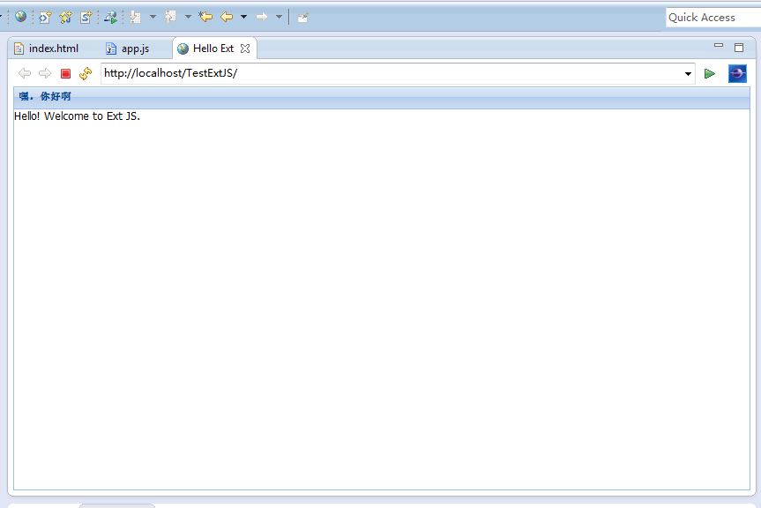Screen dimensions: 761x508
Task: Open the internal web browser with the globe icon
Action: pos(19,16)
